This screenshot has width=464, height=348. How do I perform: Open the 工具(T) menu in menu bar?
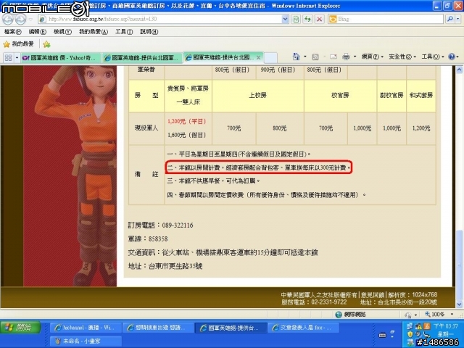(x=124, y=32)
